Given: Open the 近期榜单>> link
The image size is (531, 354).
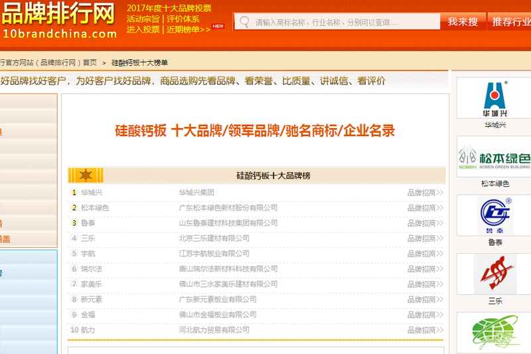Looking at the screenshot, I should coord(189,29).
